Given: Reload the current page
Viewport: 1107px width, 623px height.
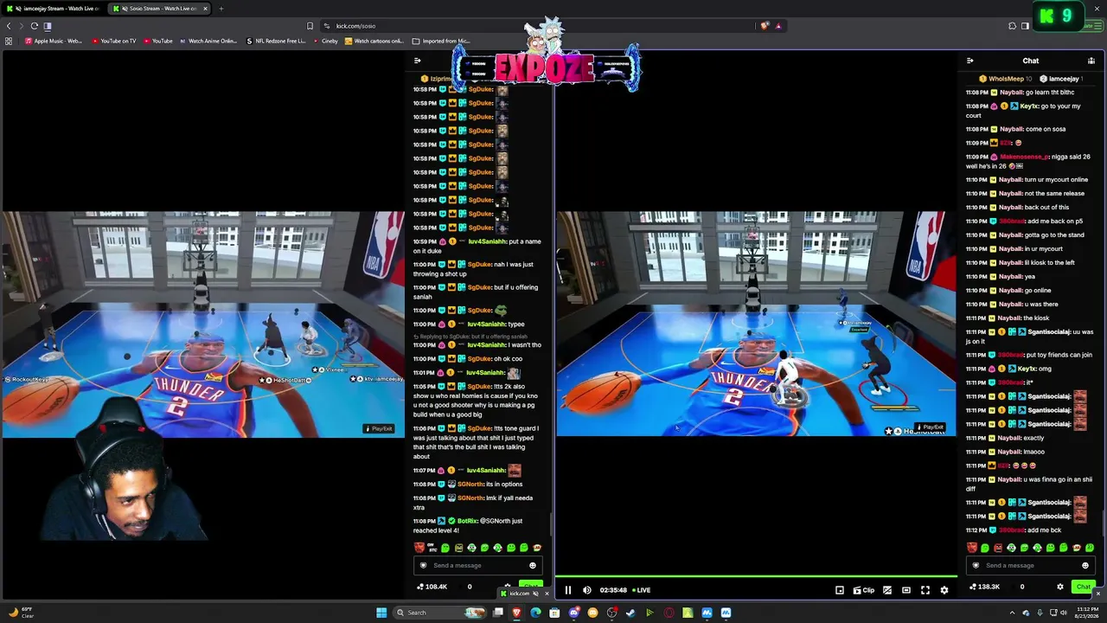Looking at the screenshot, I should [x=35, y=26].
